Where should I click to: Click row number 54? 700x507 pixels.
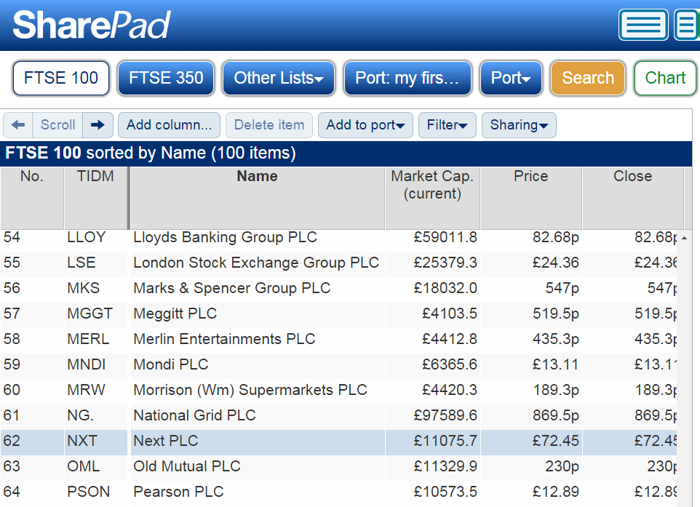(12, 237)
